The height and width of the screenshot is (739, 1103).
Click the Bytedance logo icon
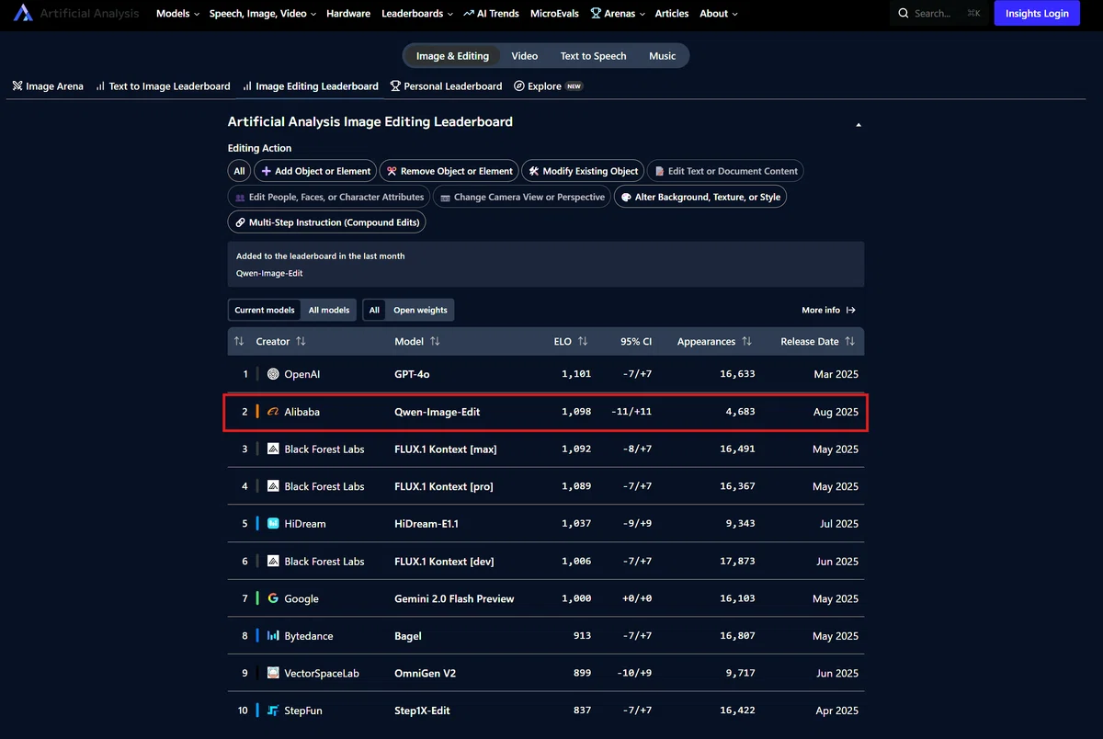pyautogui.click(x=273, y=636)
